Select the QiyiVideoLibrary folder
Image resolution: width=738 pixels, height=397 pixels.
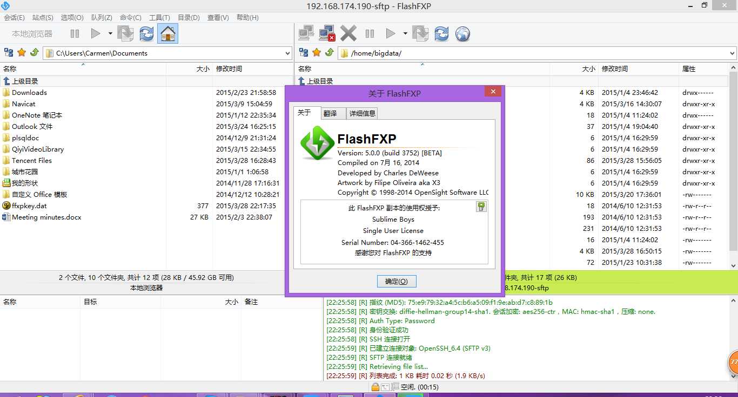tap(38, 149)
